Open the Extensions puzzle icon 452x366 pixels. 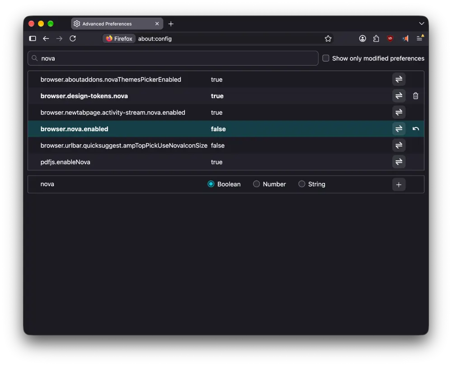376,38
